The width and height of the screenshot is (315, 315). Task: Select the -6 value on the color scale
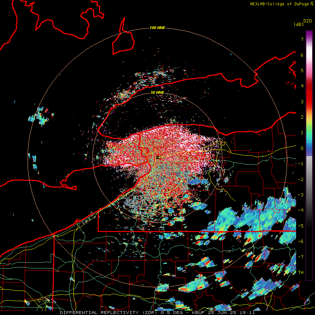tap(301, 241)
